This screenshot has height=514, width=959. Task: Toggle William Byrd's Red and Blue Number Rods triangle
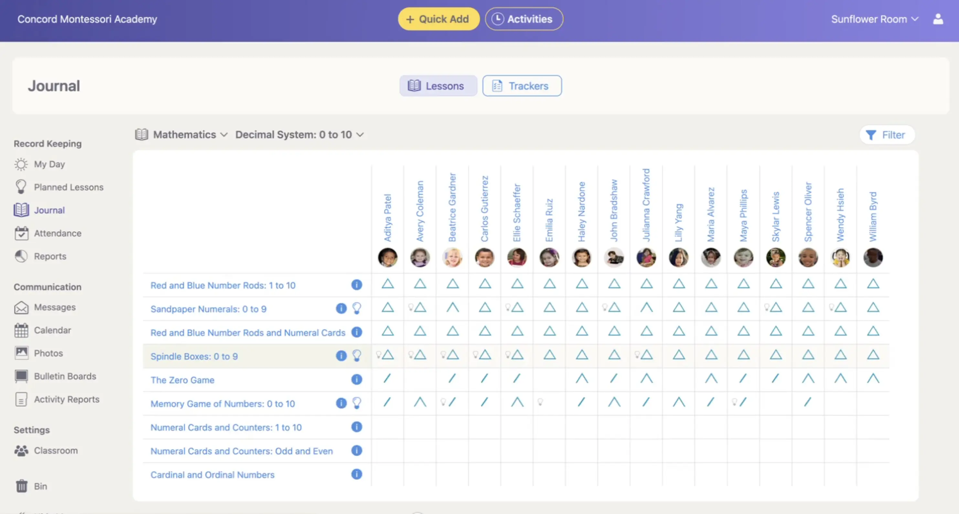[x=873, y=284]
